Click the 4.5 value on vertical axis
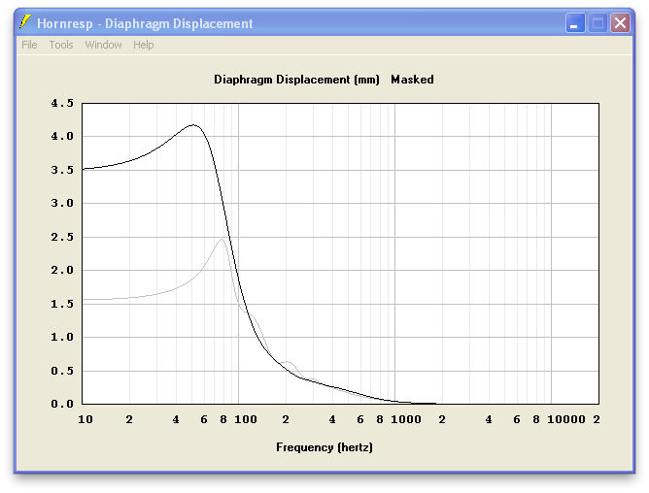This screenshot has width=649, height=493. [x=62, y=103]
